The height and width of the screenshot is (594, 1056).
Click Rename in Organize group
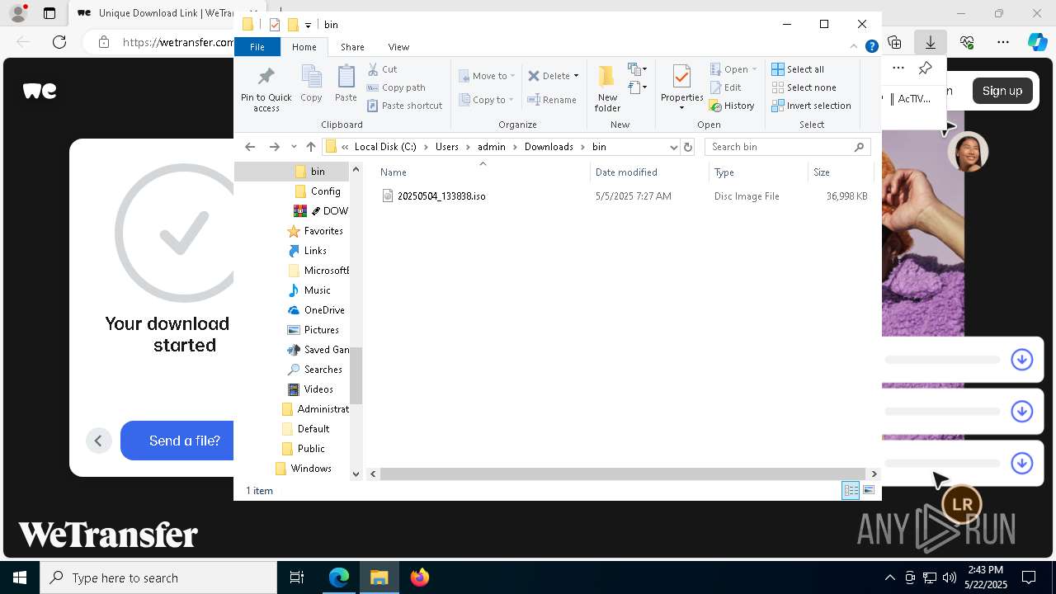(552, 100)
